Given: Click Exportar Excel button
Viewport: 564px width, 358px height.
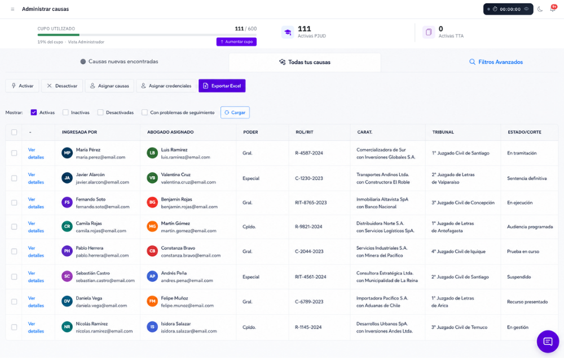Looking at the screenshot, I should point(222,86).
